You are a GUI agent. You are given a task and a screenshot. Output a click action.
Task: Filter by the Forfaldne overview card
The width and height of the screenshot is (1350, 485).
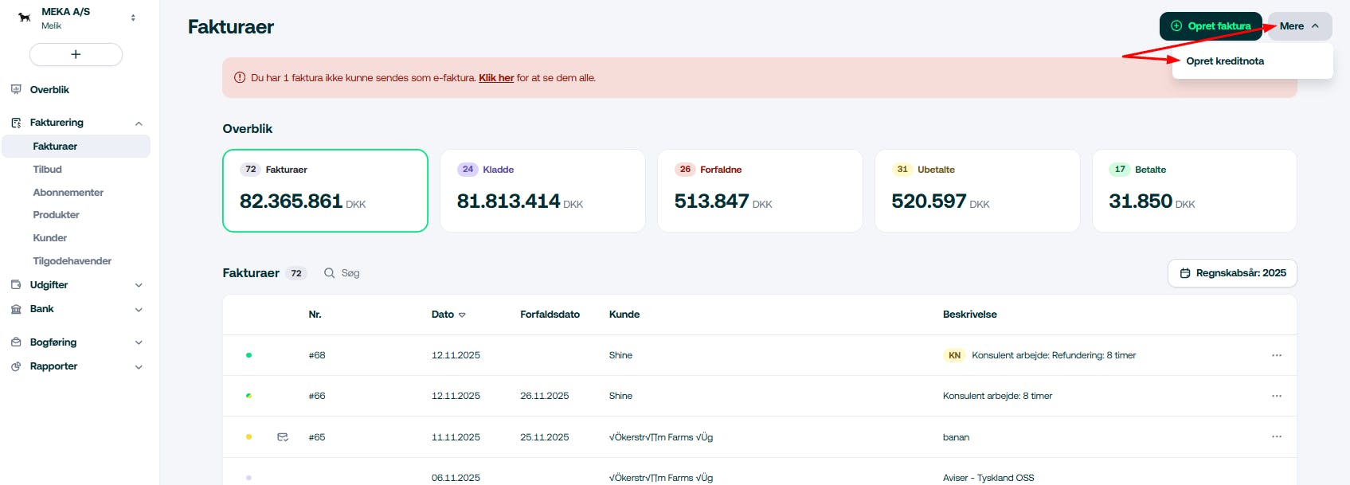point(760,190)
